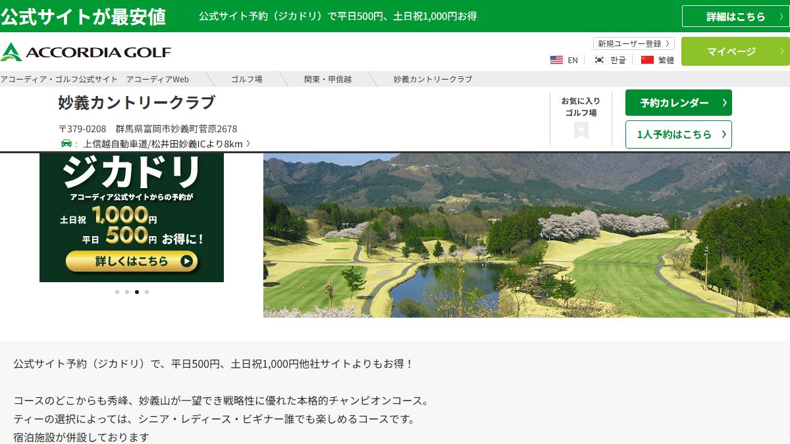
Task: Switch language to 한글
Action: point(618,60)
